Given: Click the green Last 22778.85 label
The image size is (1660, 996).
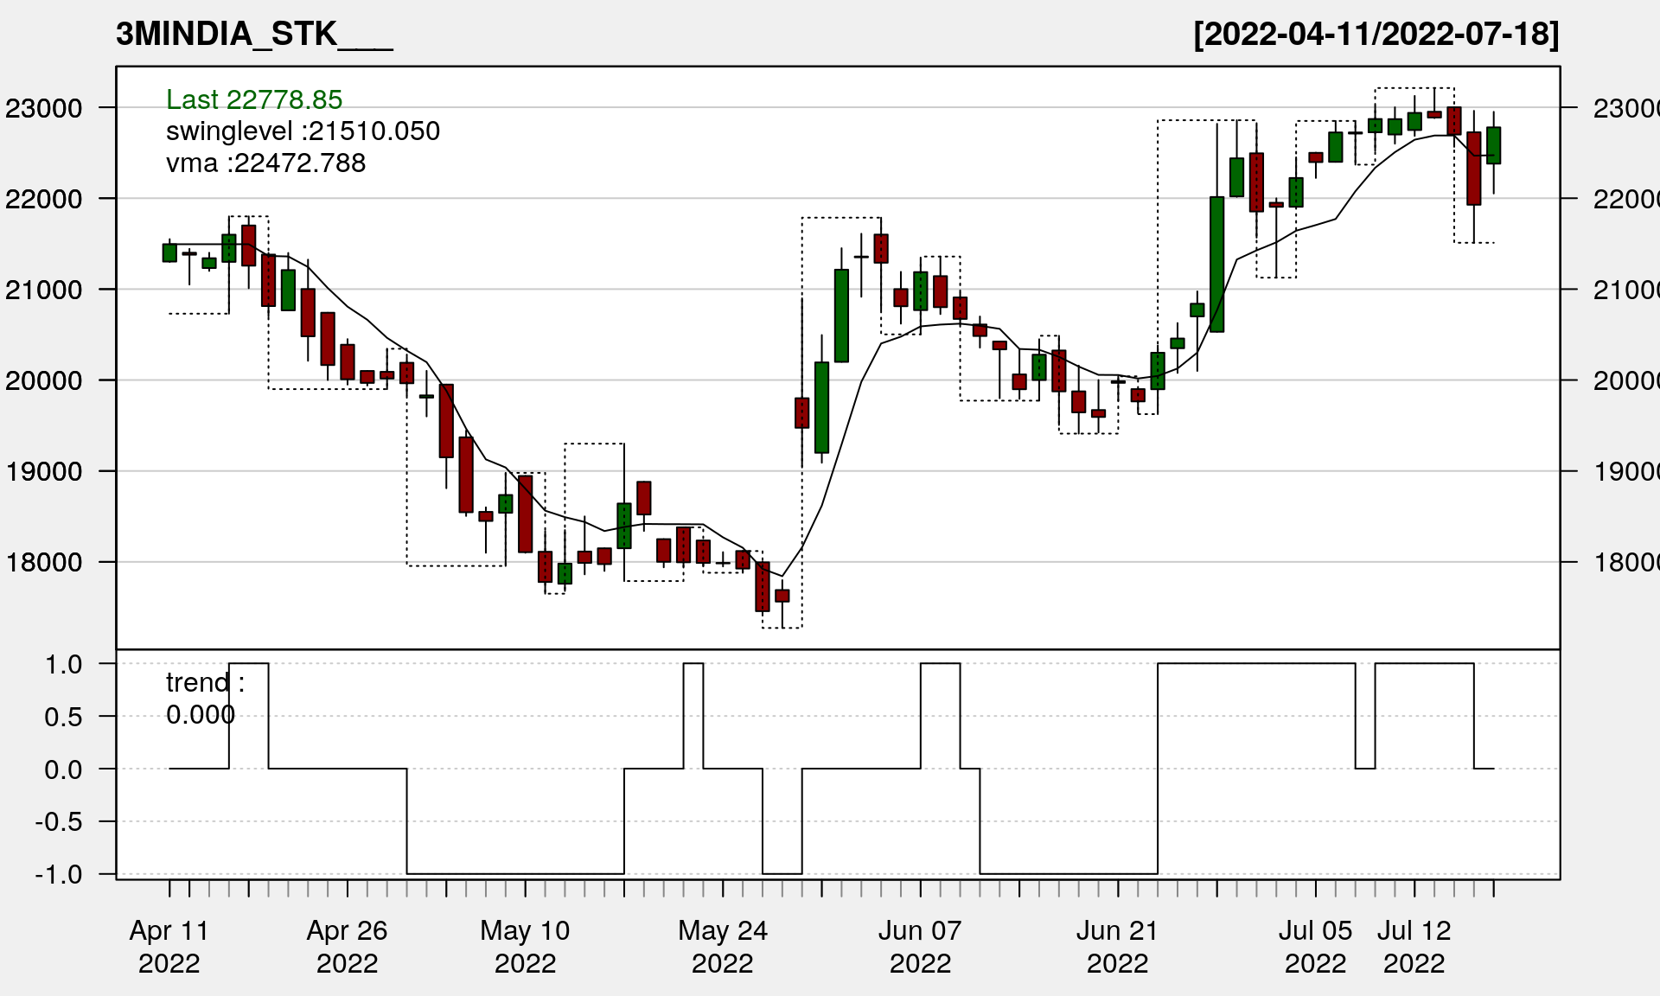Looking at the screenshot, I should click(x=254, y=99).
